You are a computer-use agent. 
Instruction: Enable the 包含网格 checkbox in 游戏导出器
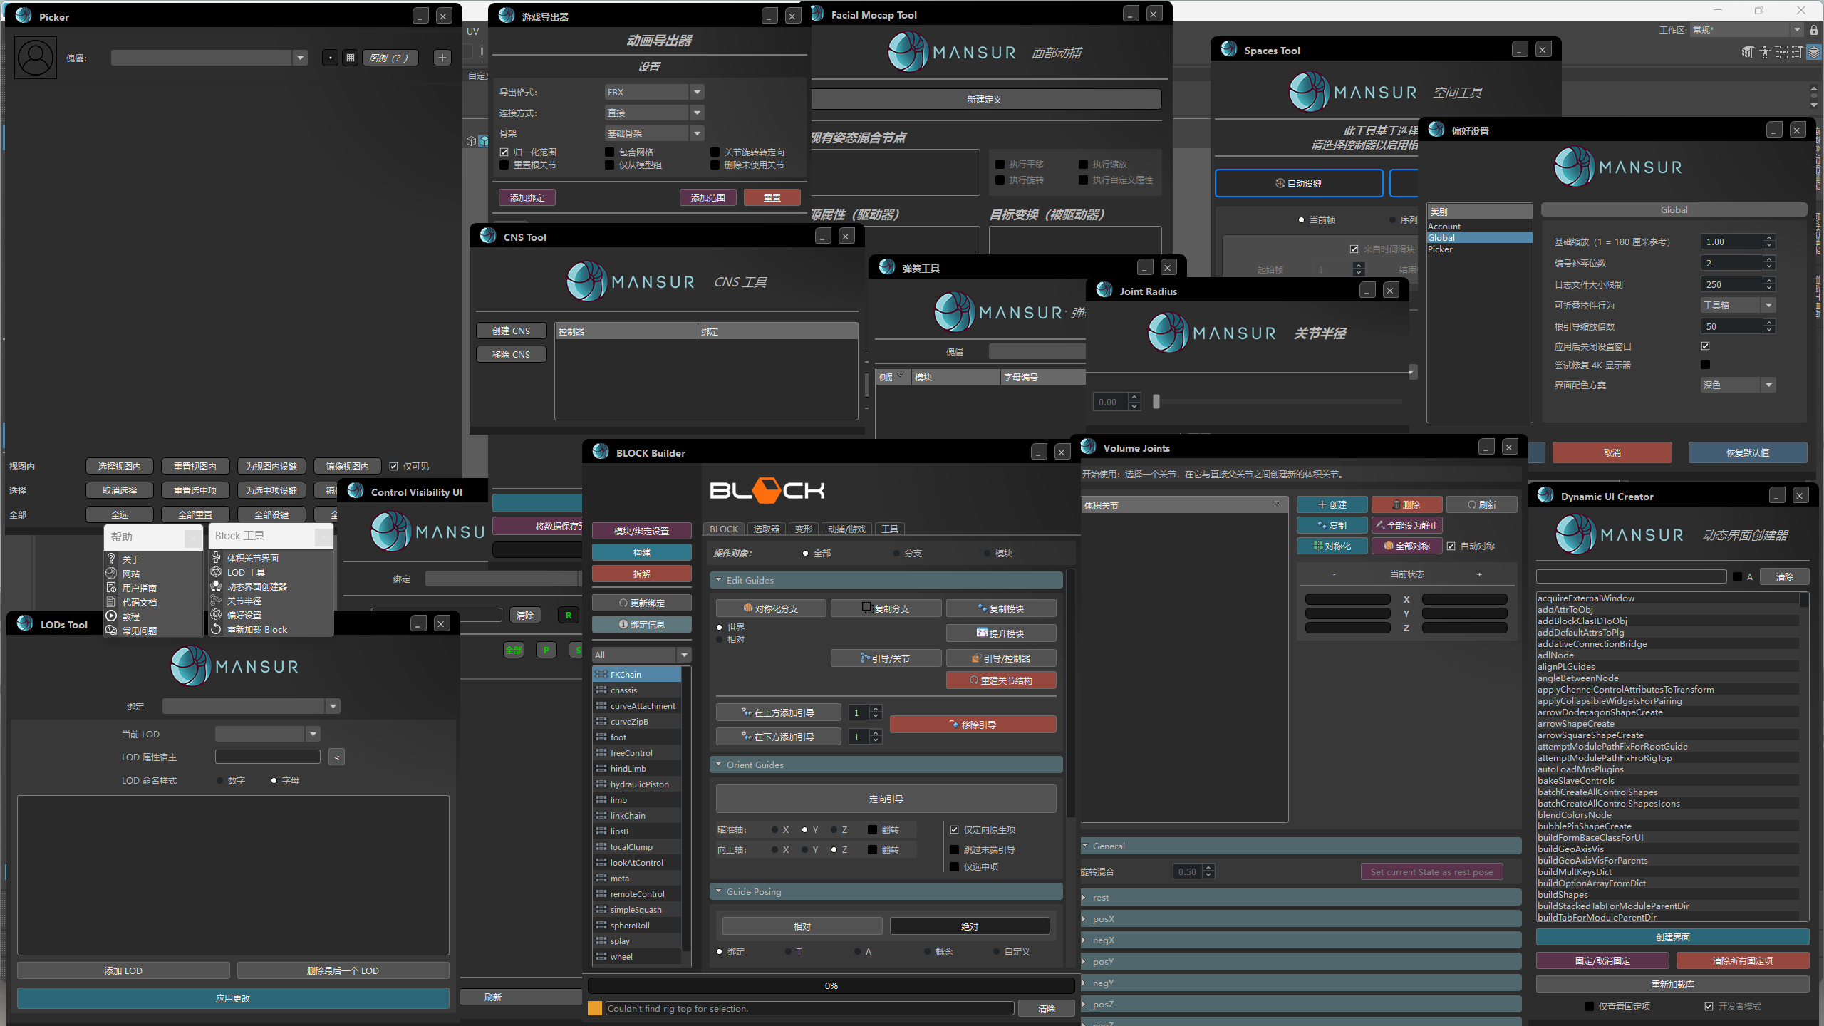pos(609,152)
